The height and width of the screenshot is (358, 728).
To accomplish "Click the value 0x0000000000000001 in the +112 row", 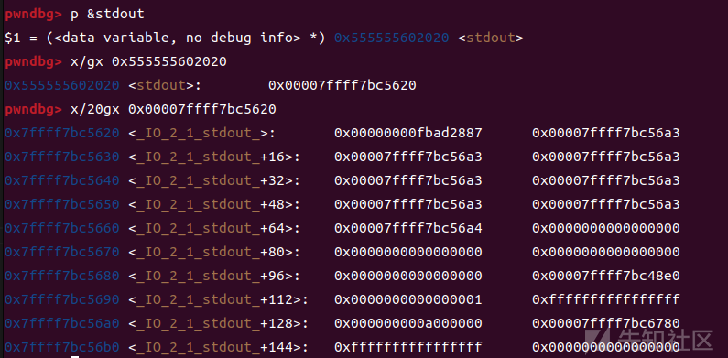I will click(408, 299).
